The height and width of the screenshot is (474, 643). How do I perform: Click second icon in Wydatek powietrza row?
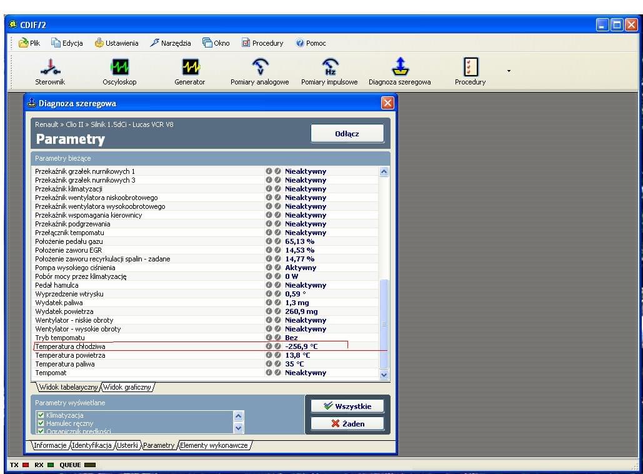tap(277, 311)
